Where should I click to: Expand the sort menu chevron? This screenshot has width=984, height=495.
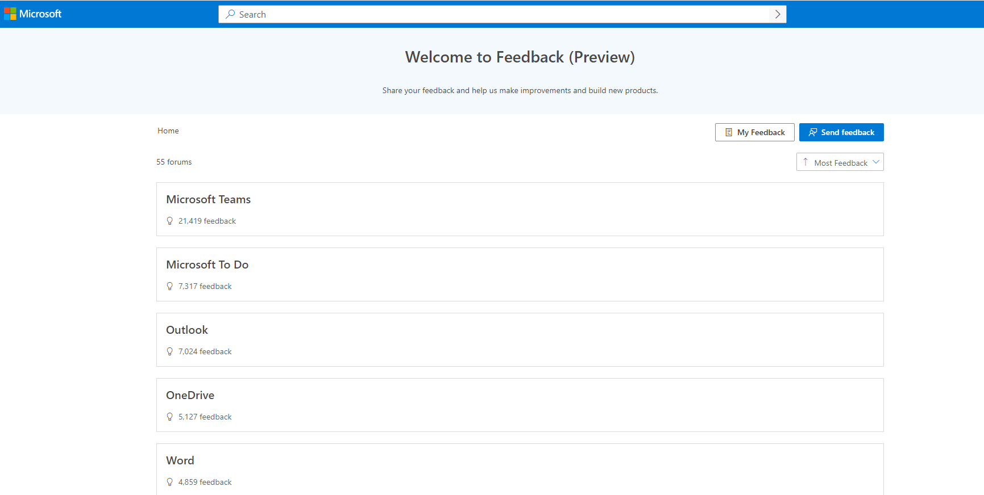(876, 162)
